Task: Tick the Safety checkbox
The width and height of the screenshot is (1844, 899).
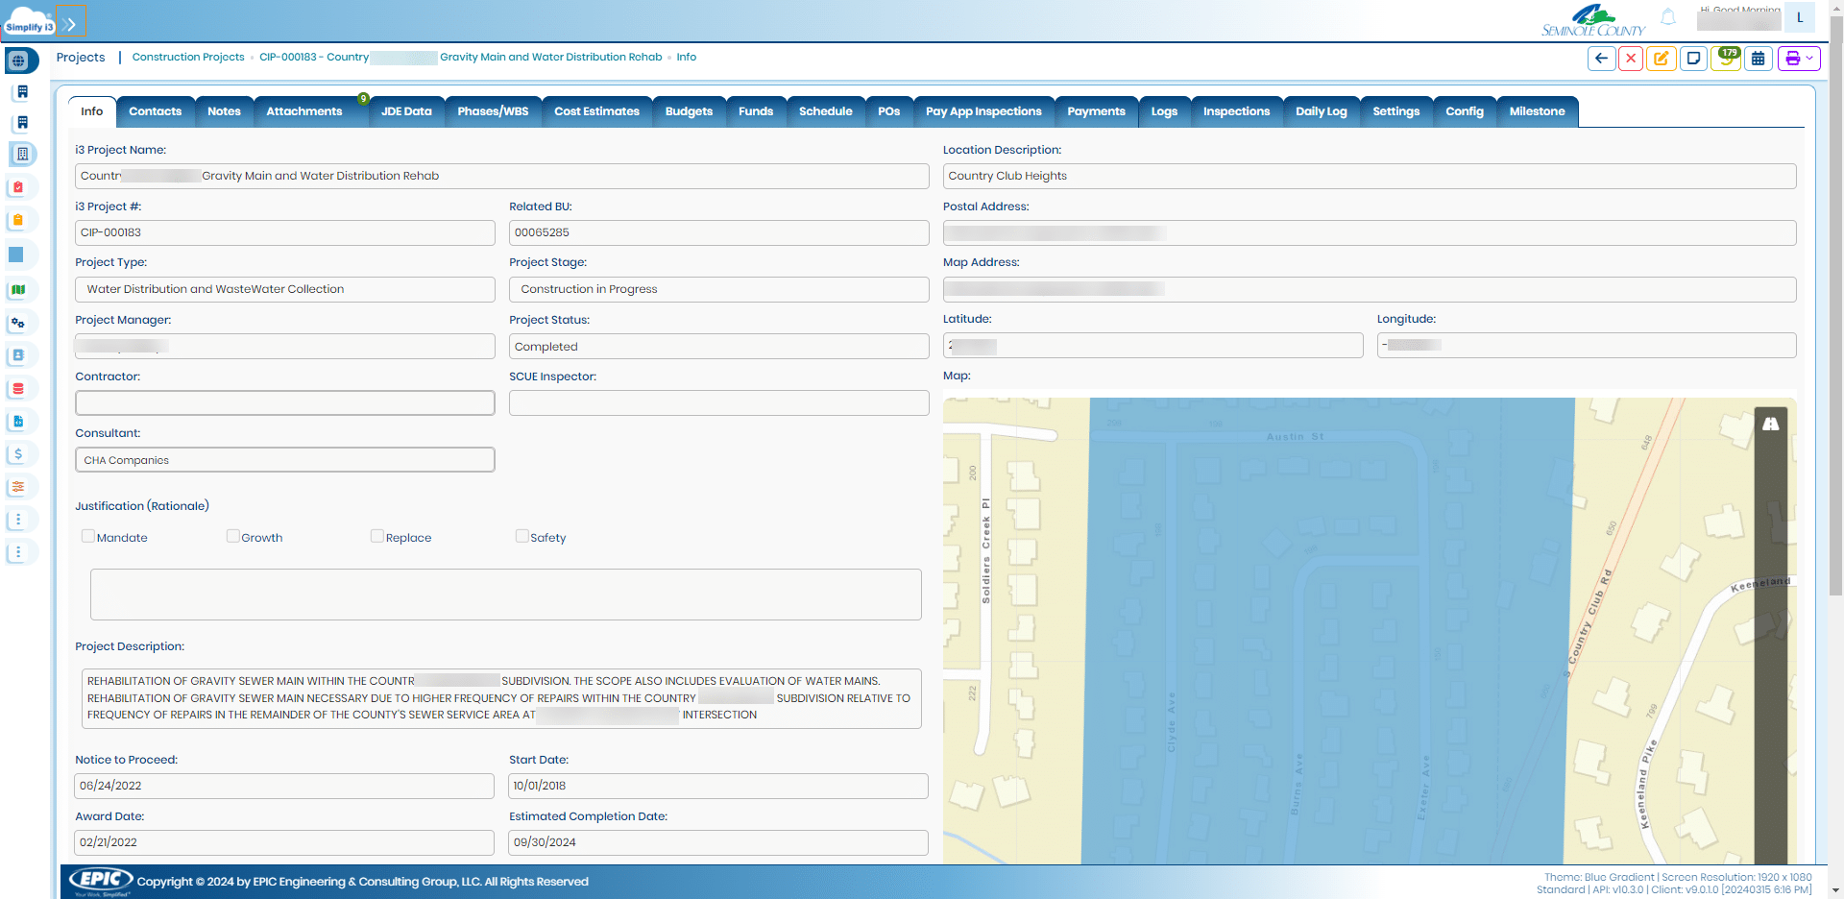Action: click(522, 536)
